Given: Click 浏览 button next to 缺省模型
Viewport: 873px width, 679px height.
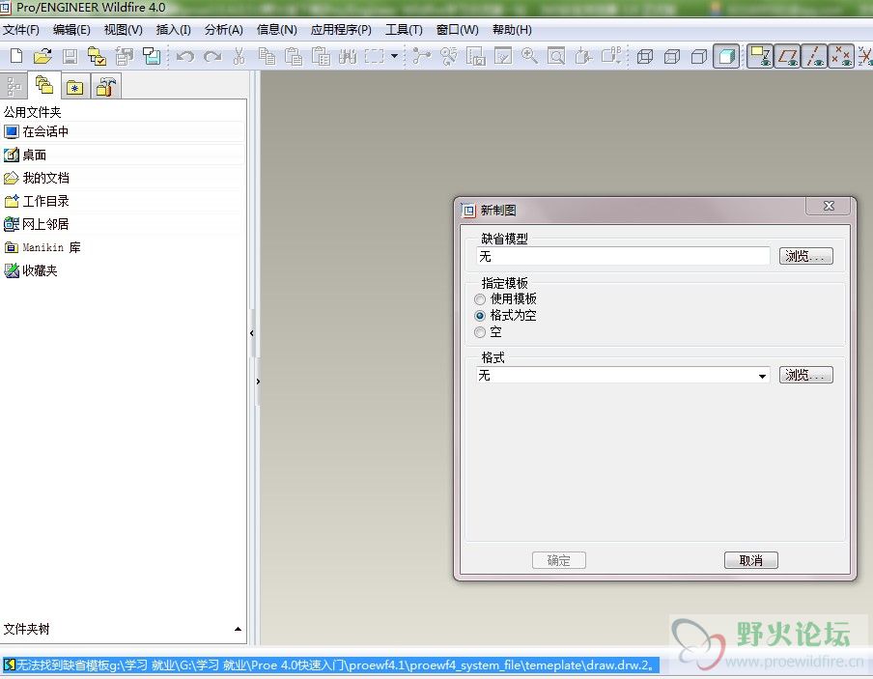Looking at the screenshot, I should click(805, 256).
